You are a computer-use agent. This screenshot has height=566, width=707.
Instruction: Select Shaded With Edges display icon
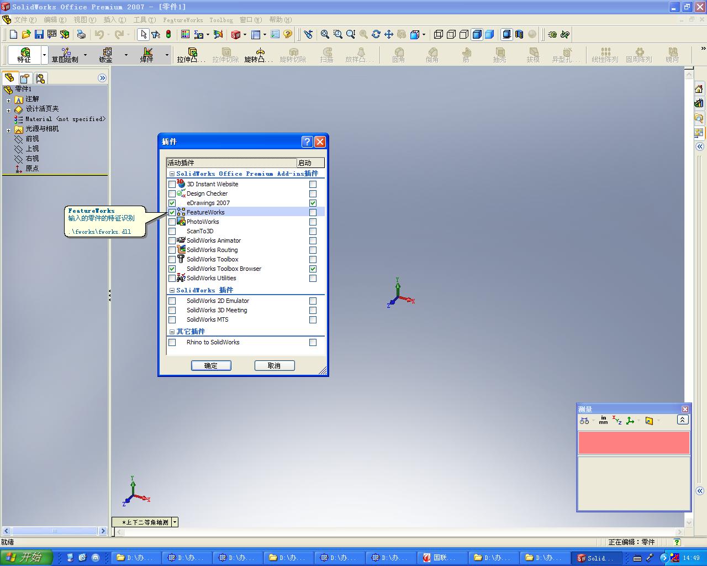(477, 34)
